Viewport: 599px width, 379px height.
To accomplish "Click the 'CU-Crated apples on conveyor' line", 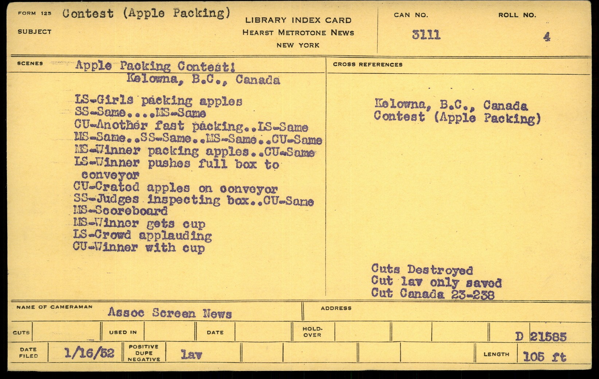I will pyautogui.click(x=175, y=188).
